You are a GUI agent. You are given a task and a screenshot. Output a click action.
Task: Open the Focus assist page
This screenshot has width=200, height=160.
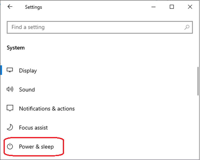tap(33, 128)
